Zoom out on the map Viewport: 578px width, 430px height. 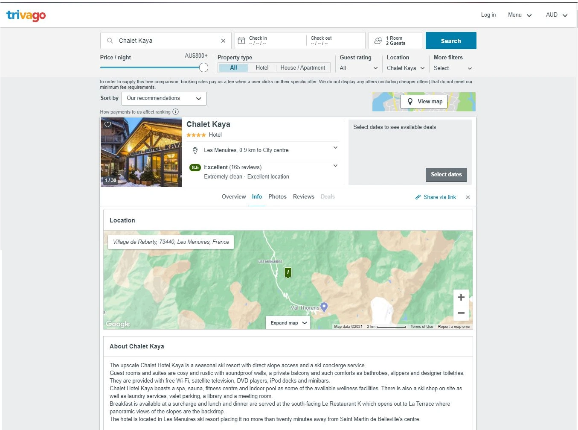click(x=461, y=313)
